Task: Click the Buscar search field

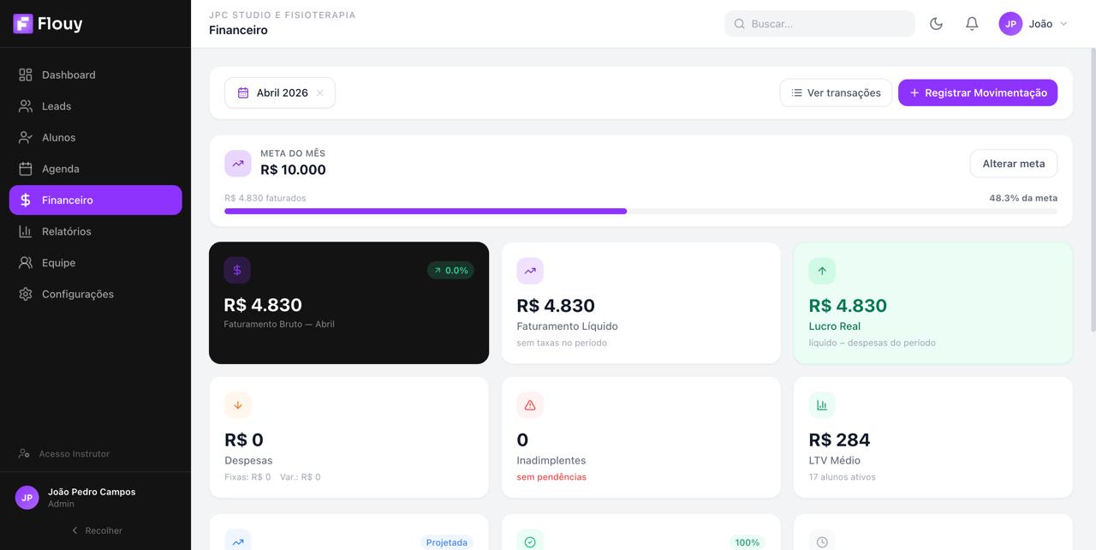Action: point(819,24)
